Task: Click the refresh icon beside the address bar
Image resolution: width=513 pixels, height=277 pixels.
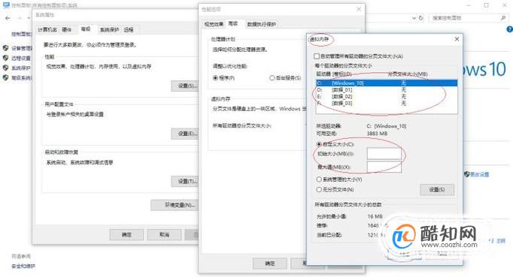Action: [x=421, y=18]
